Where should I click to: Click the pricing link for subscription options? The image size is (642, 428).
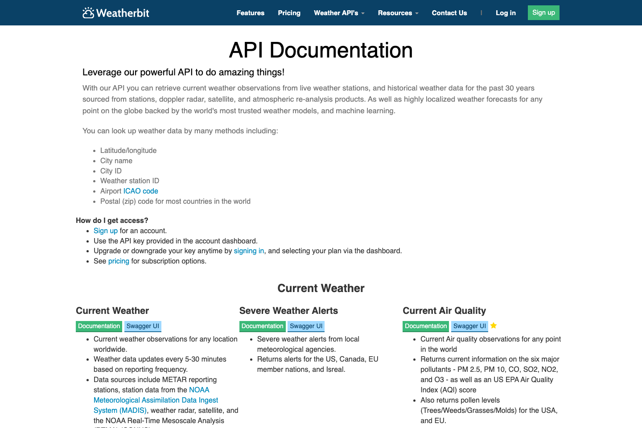[119, 261]
